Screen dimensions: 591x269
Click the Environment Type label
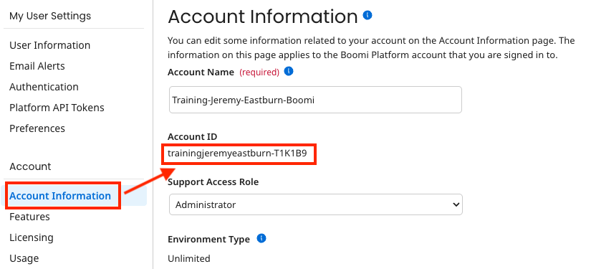(208, 239)
